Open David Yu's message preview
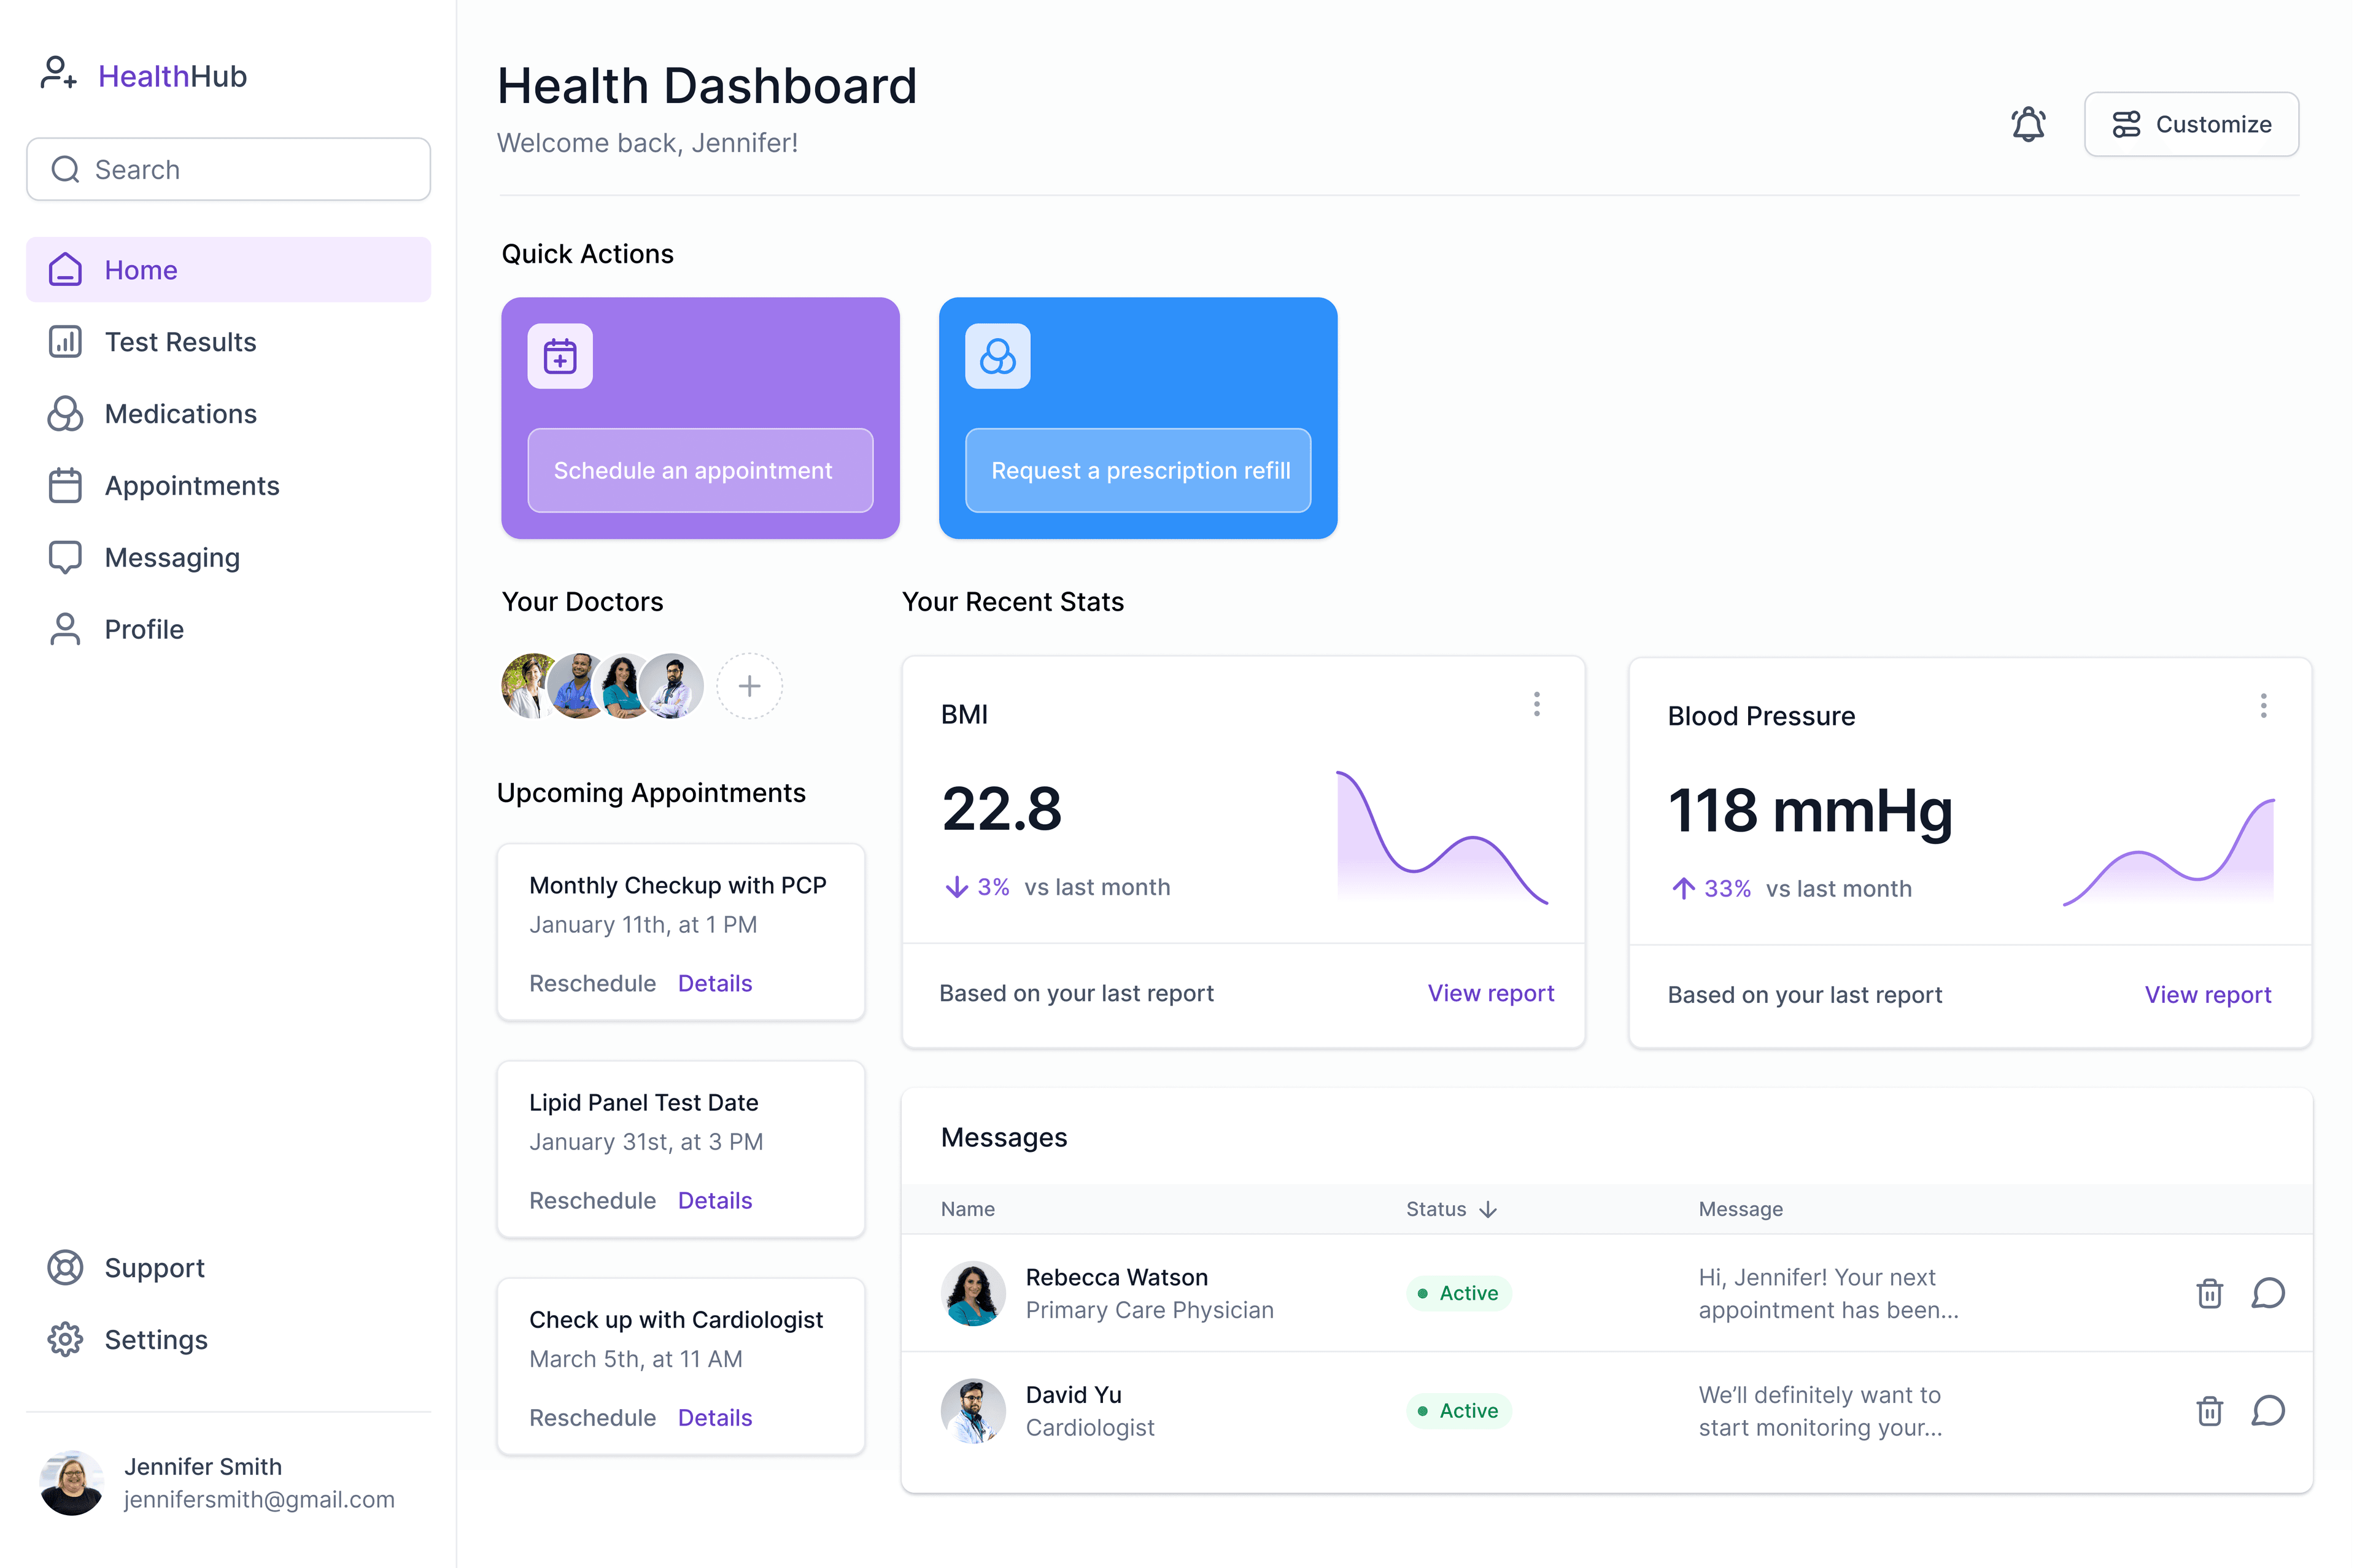Image resolution: width=2357 pixels, height=1568 pixels. [1820, 1411]
